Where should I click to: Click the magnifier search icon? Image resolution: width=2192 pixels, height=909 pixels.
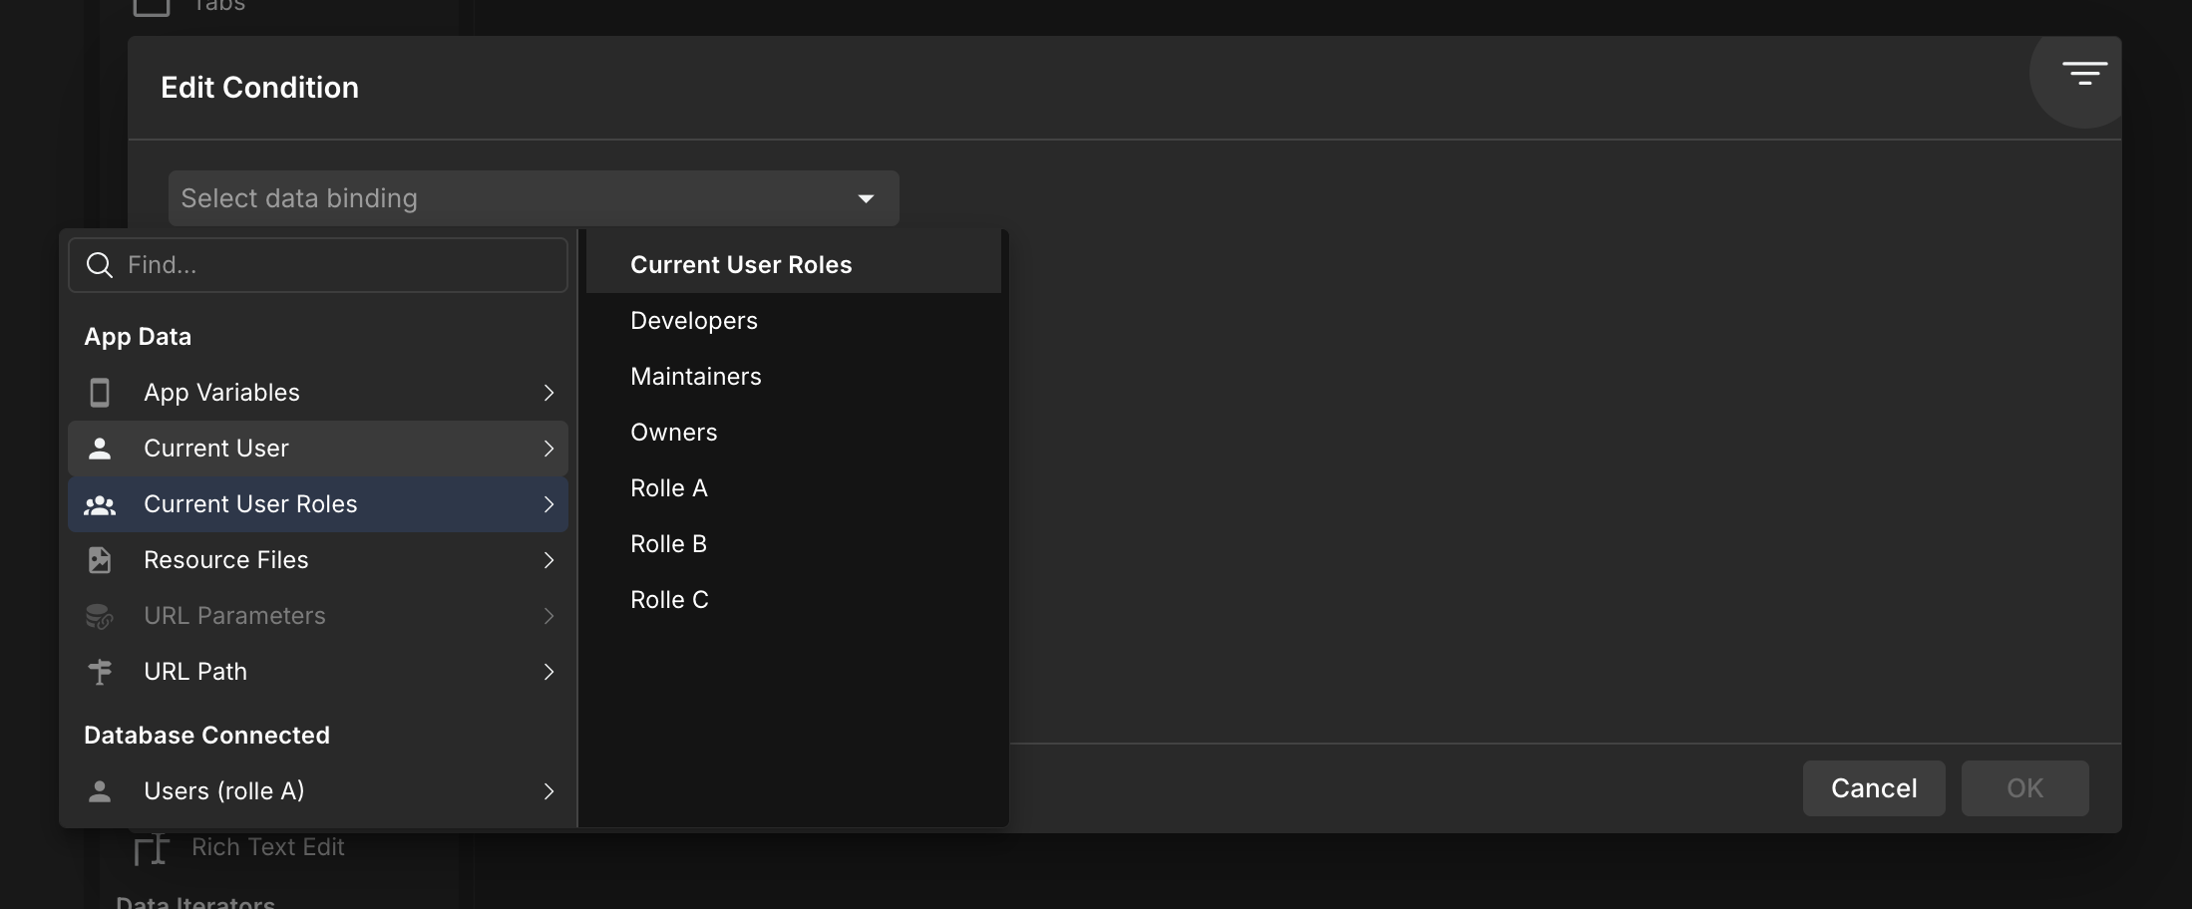(100, 265)
